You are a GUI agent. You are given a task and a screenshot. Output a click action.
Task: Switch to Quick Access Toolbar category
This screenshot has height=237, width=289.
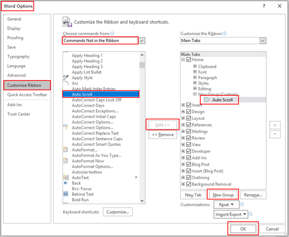[27, 95]
